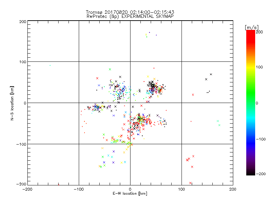Click the origin where center grid lines cross
Screen dimensions: 274x206
click(130, 103)
